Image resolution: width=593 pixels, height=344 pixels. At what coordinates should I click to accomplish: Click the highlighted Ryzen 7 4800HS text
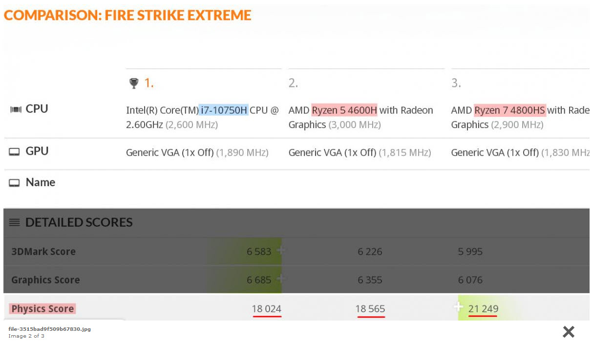[510, 110]
